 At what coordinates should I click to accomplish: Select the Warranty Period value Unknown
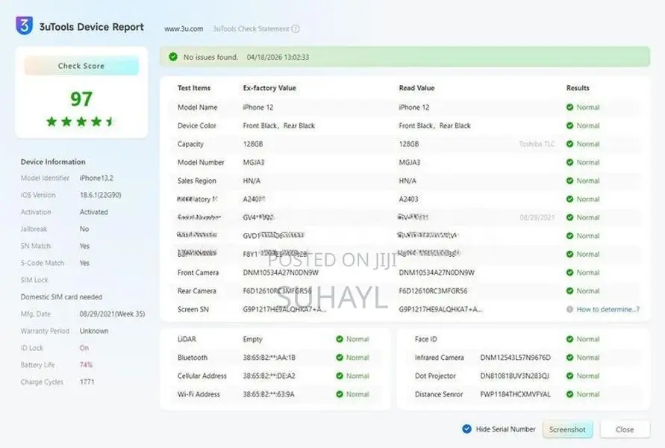94,331
